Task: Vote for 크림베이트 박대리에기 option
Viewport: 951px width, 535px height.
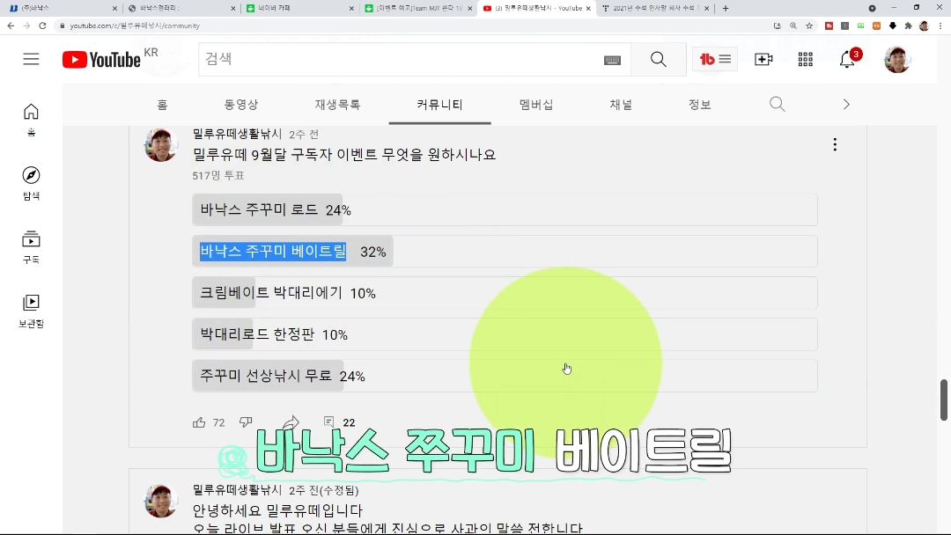Action: [505, 293]
